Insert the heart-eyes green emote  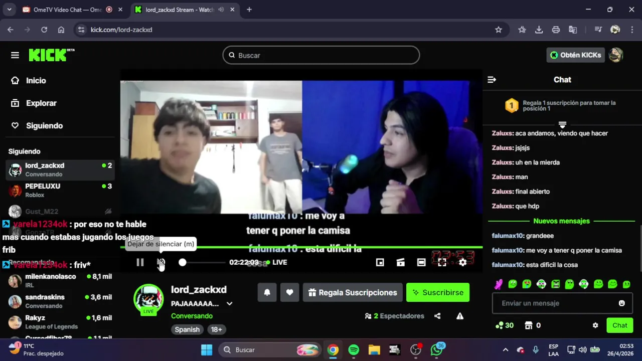(527, 284)
